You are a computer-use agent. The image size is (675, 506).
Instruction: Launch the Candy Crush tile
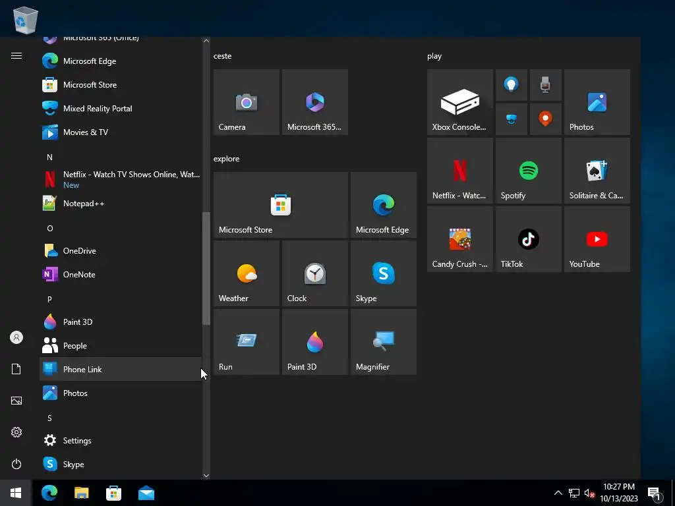(x=459, y=239)
